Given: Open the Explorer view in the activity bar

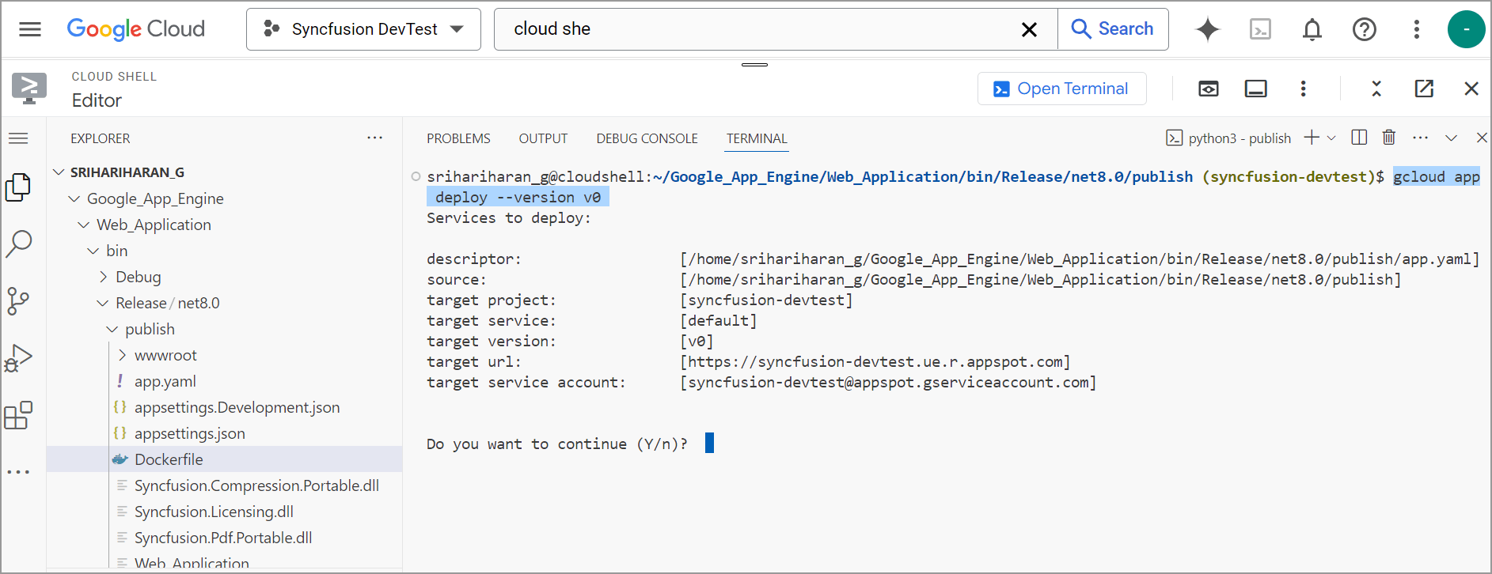Looking at the screenshot, I should tap(18, 187).
